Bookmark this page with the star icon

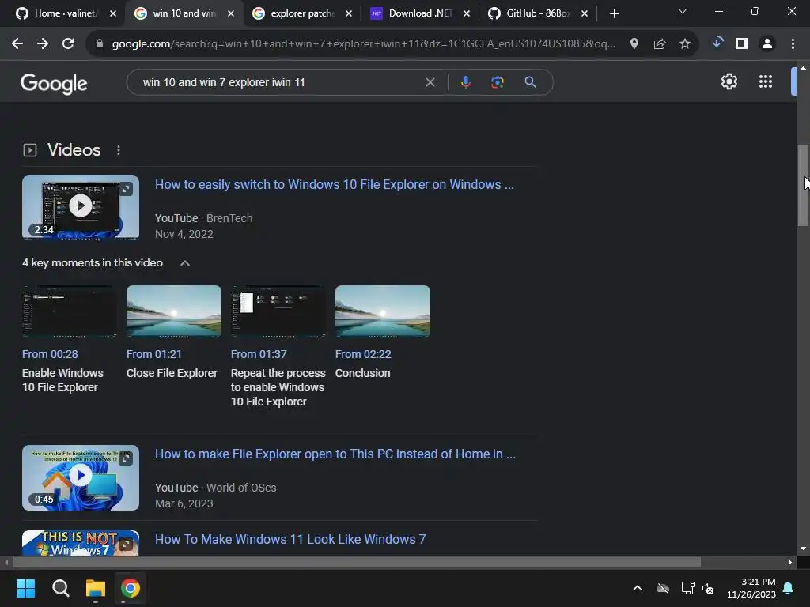pyautogui.click(x=685, y=44)
